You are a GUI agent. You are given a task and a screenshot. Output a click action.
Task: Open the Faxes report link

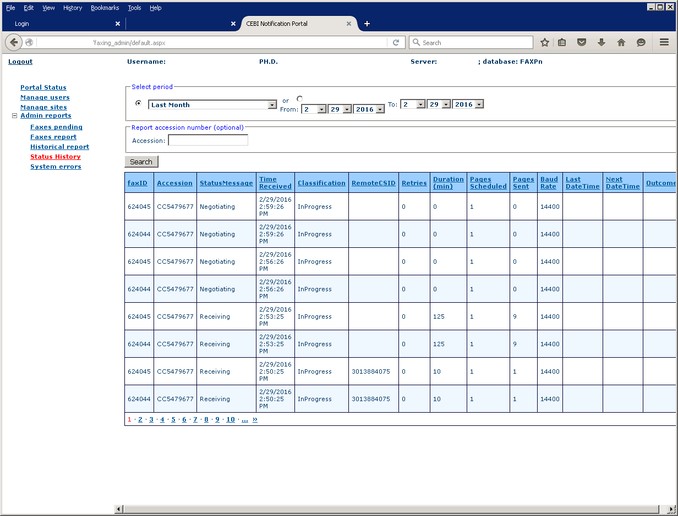pyautogui.click(x=53, y=137)
